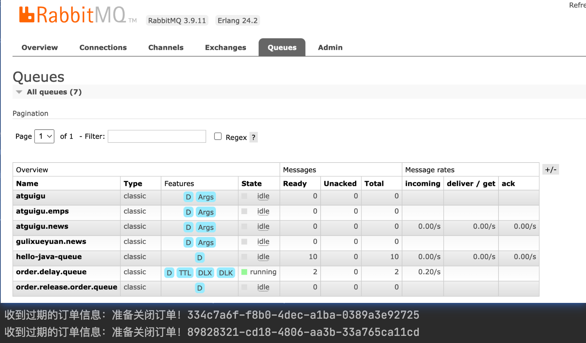Click DLX badge in order.delay.queue row
The width and height of the screenshot is (586, 343).
coord(205,273)
